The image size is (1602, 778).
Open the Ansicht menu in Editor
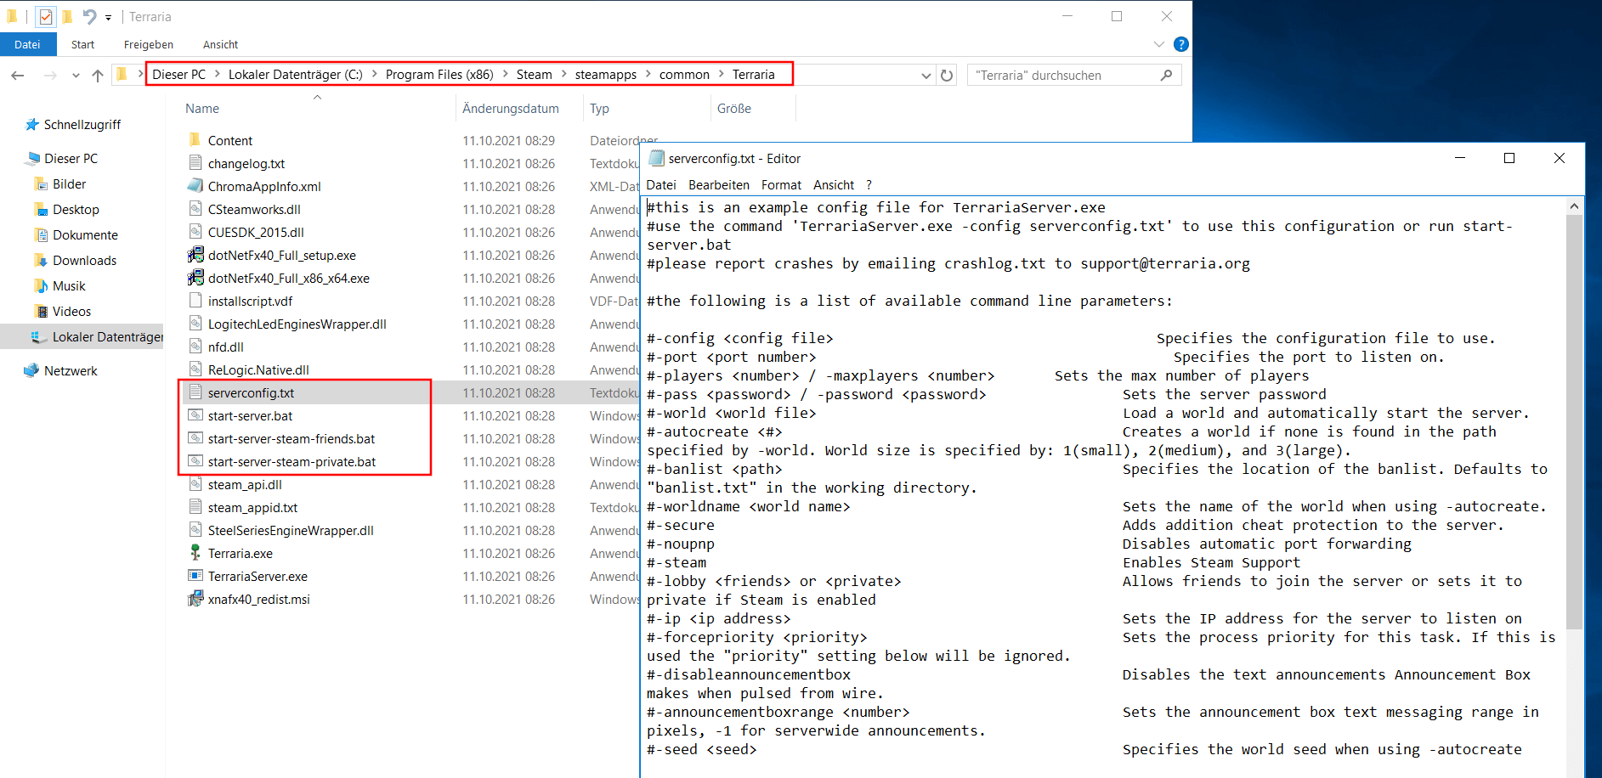tap(834, 185)
